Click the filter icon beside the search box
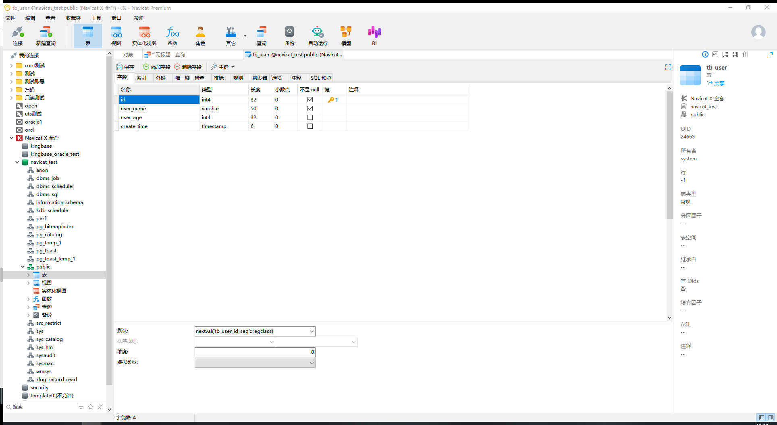 tap(81, 407)
